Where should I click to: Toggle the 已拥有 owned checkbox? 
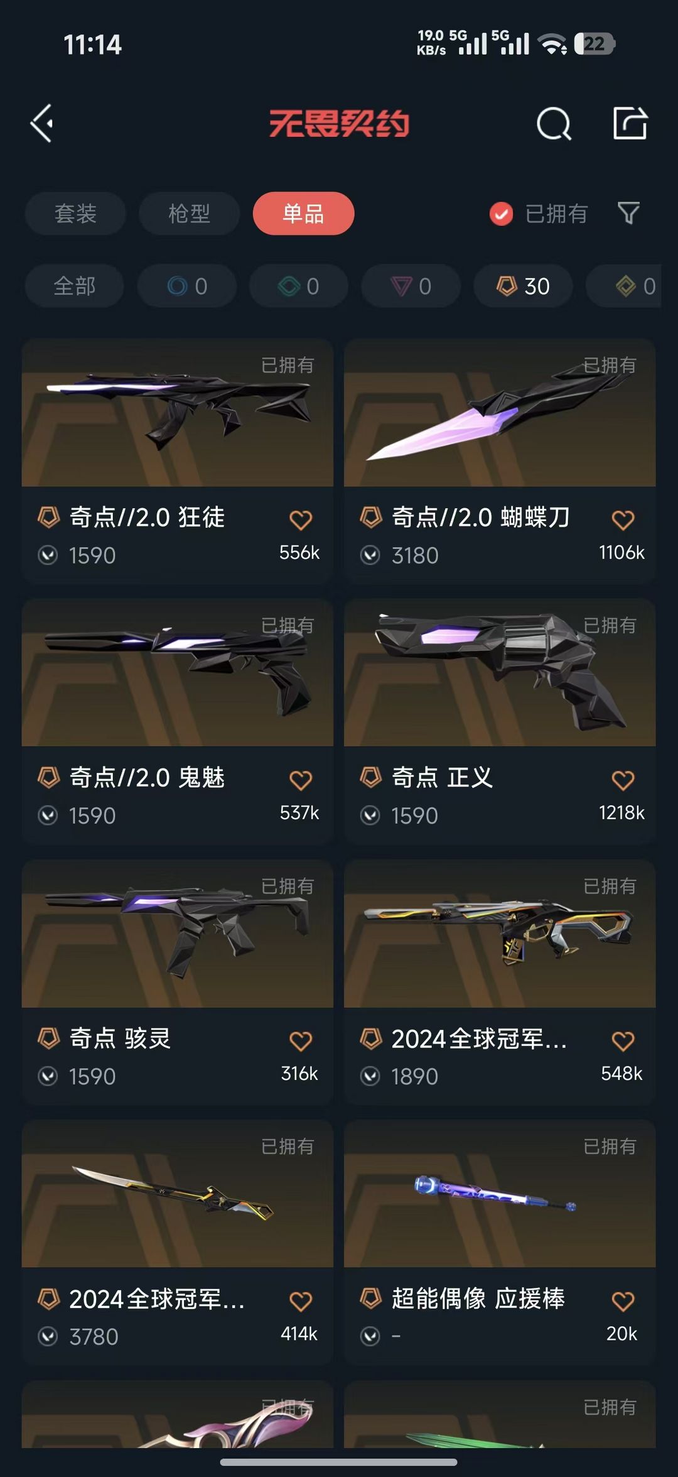(x=501, y=214)
